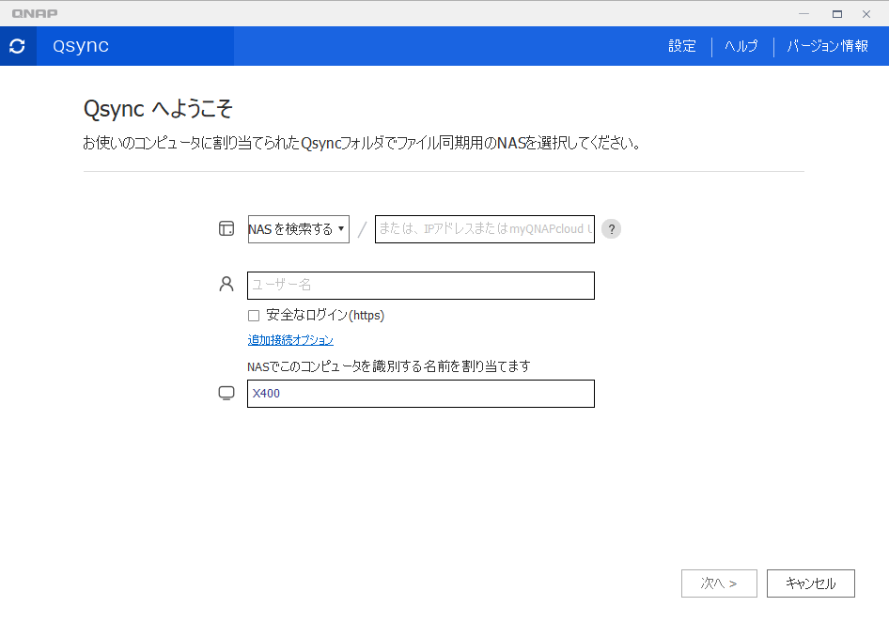Click the computer name field containing X400

pyautogui.click(x=421, y=394)
